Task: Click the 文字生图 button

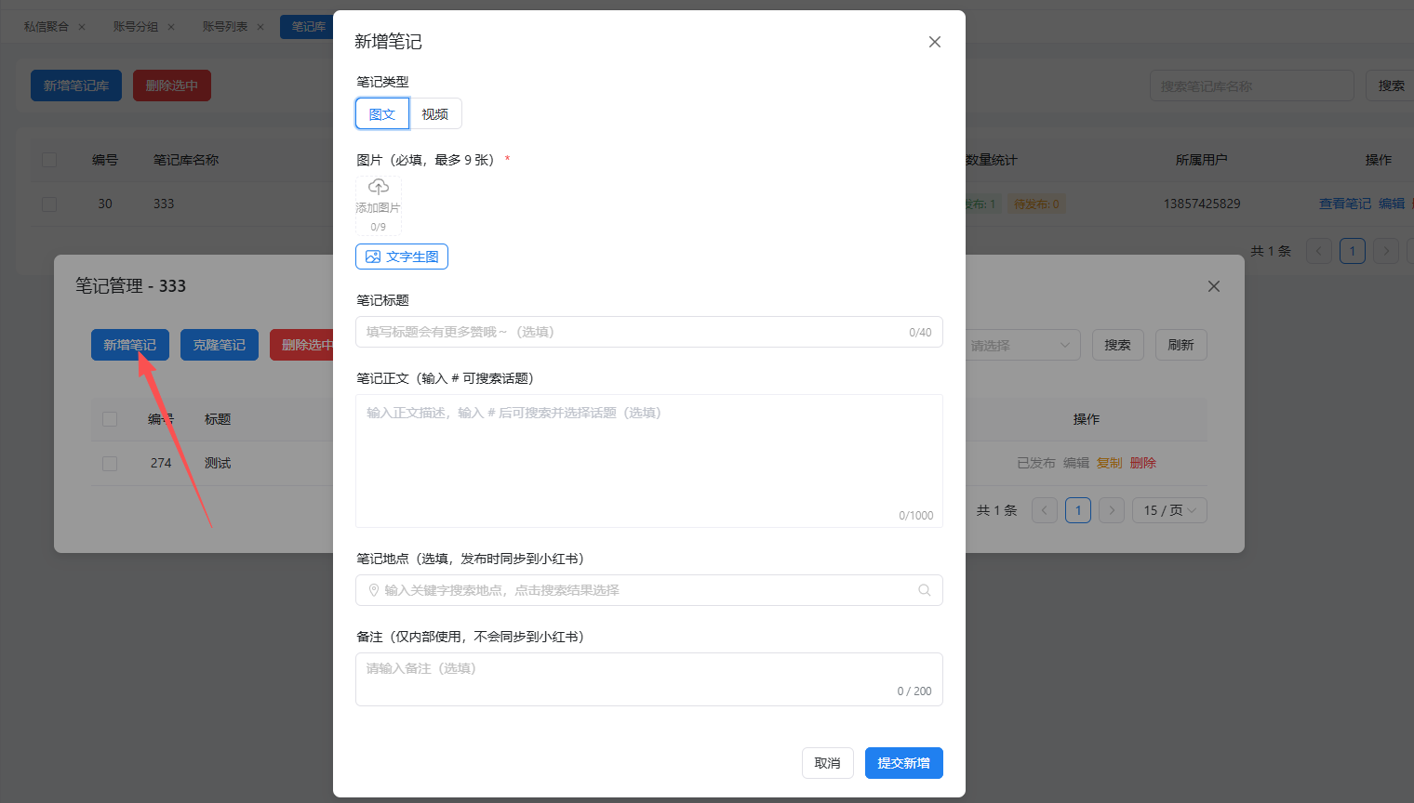Action: coord(402,257)
